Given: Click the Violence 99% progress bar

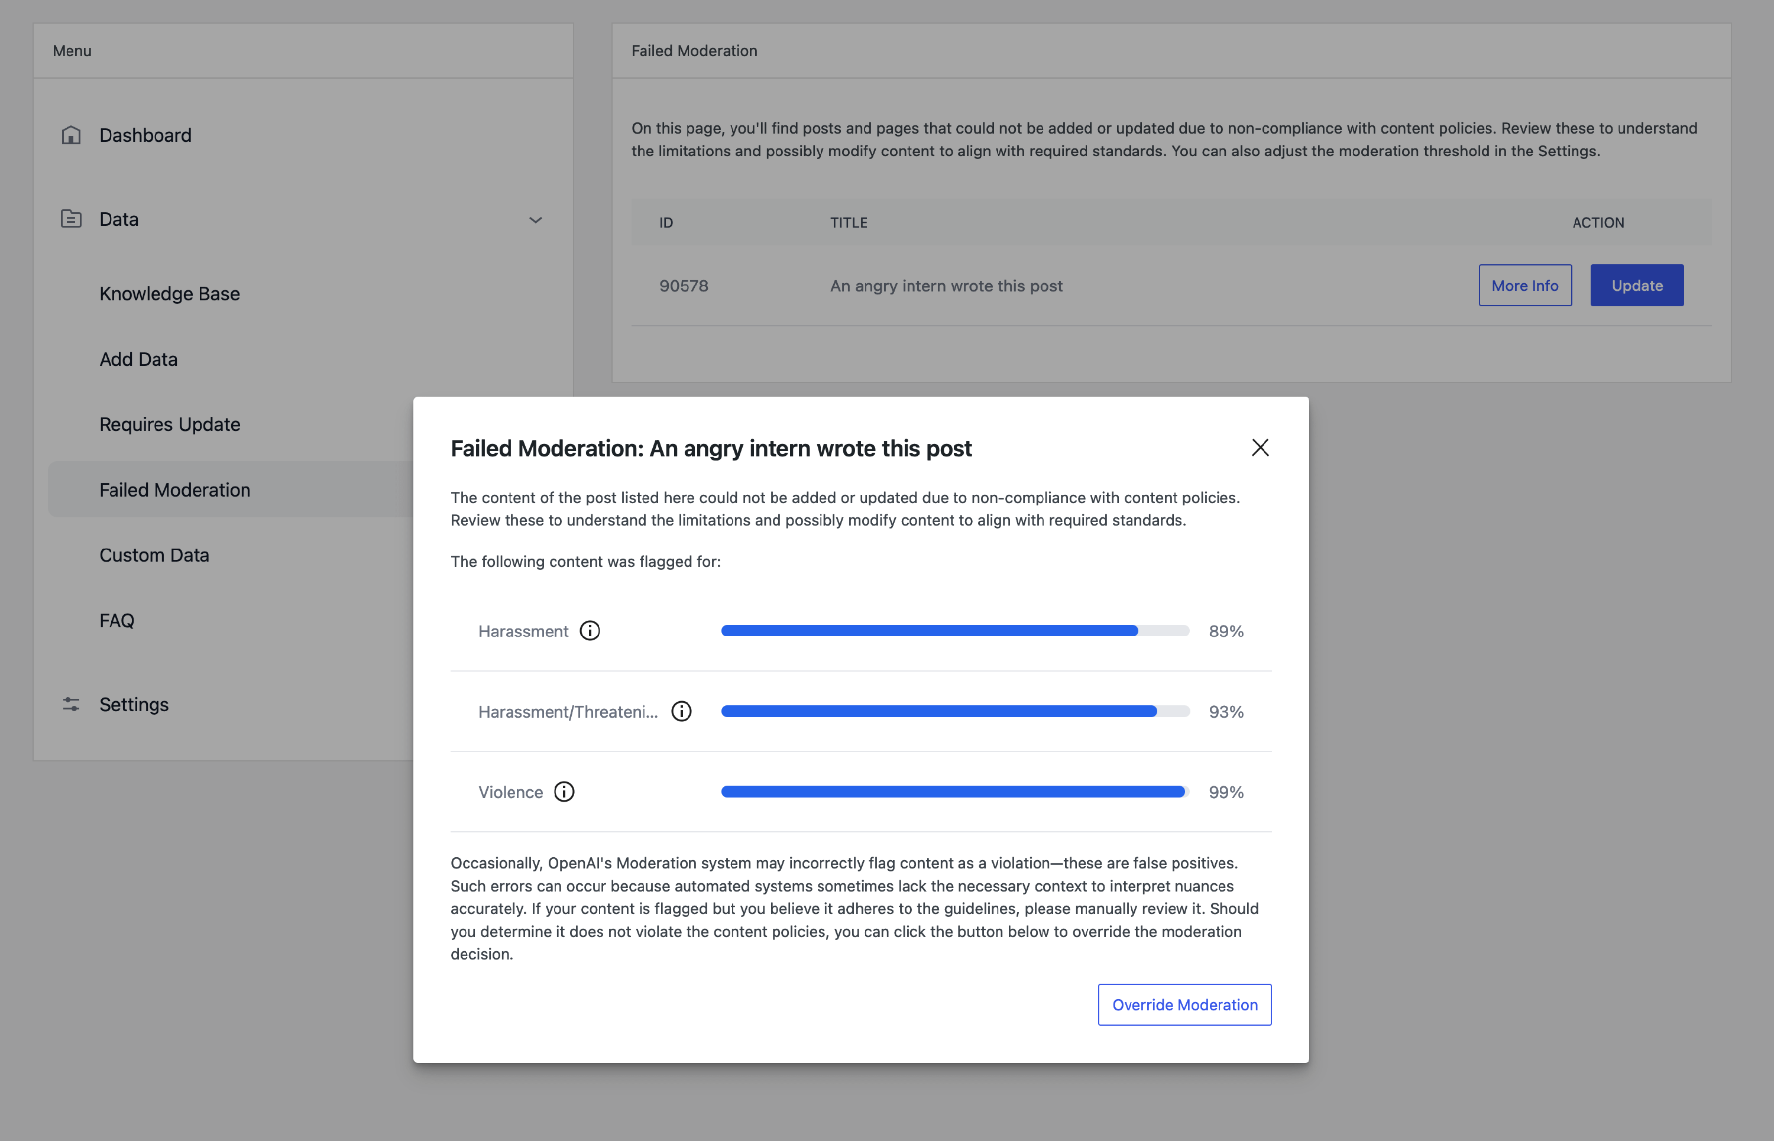Looking at the screenshot, I should (x=954, y=791).
